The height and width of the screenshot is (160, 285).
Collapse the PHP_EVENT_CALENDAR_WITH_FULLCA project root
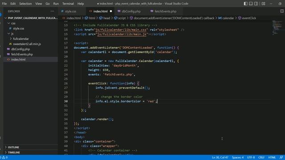pyautogui.click(x=31, y=18)
